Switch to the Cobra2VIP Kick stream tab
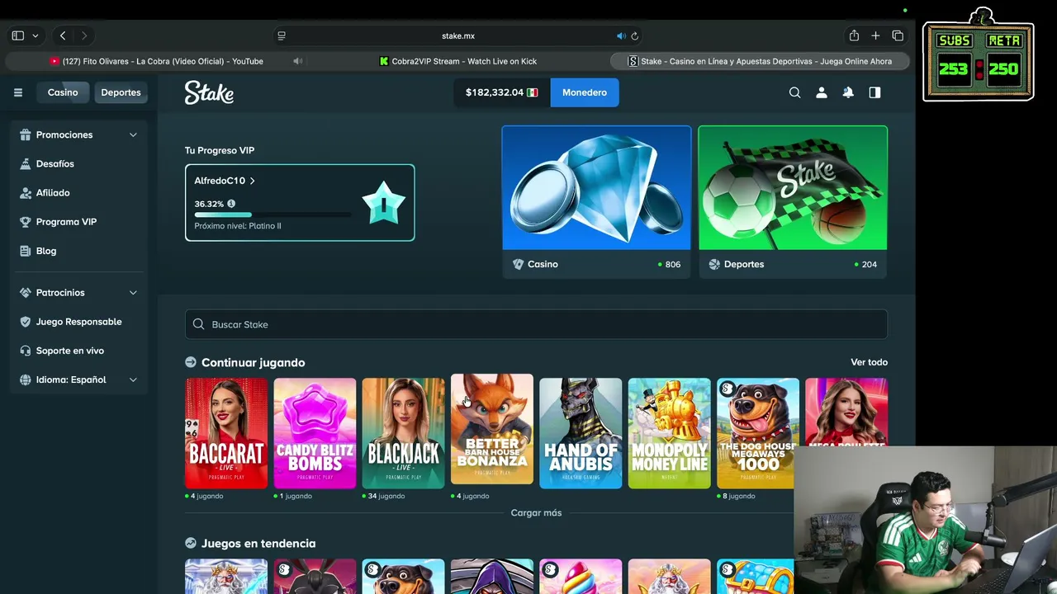Viewport: 1057px width, 594px height. pyautogui.click(x=458, y=61)
